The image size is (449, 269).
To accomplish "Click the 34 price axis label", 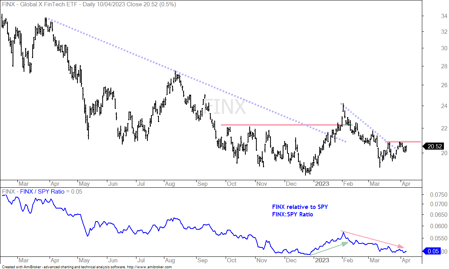I will click(444, 16).
